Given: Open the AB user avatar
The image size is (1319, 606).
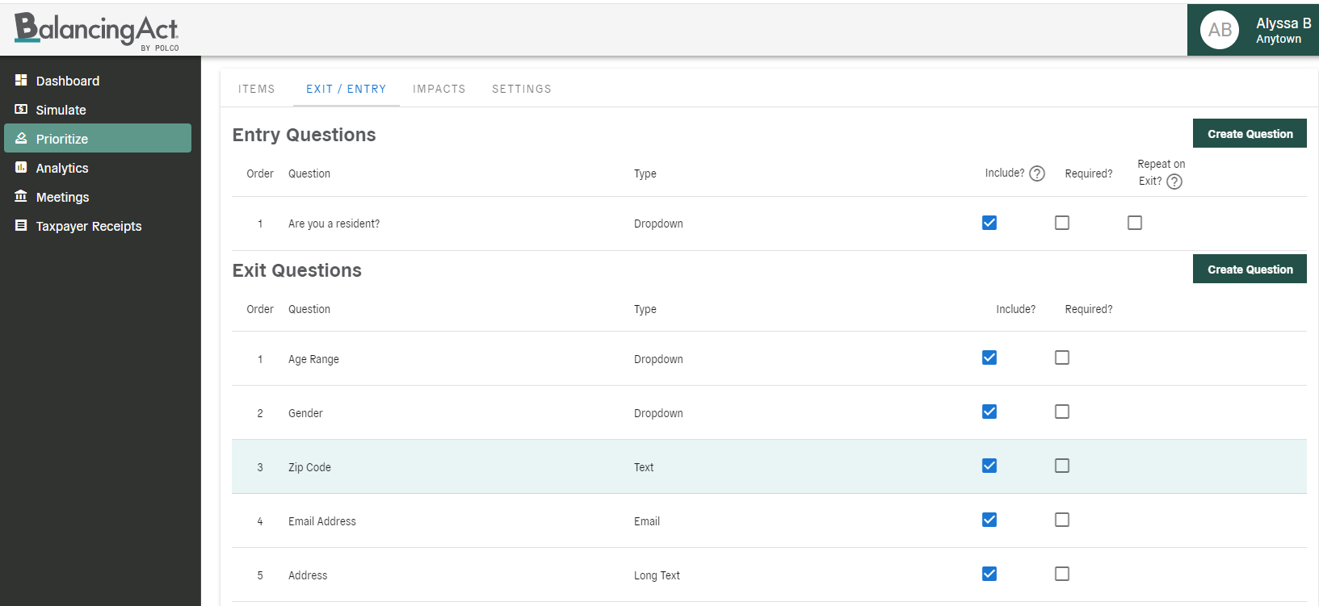Looking at the screenshot, I should pos(1220,30).
